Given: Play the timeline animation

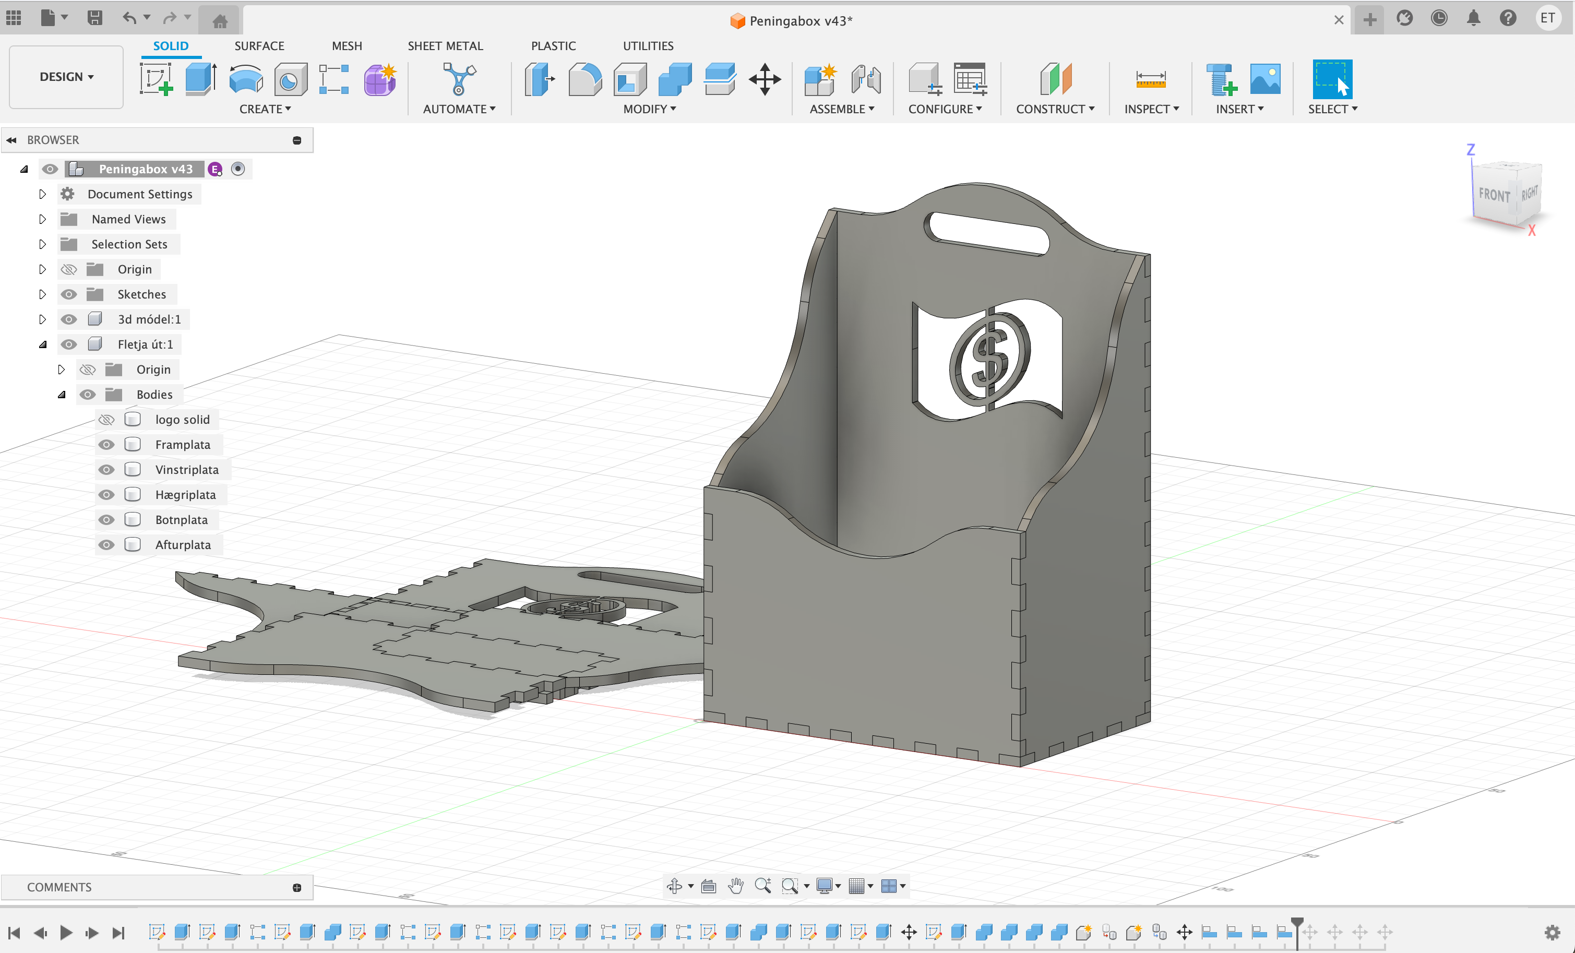Looking at the screenshot, I should [x=66, y=933].
